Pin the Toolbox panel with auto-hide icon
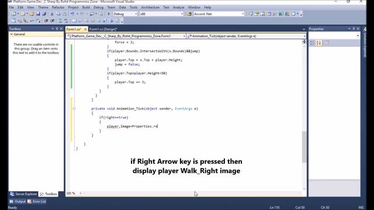 click(x=57, y=29)
